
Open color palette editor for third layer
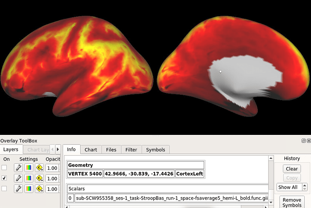pyautogui.click(x=29, y=189)
